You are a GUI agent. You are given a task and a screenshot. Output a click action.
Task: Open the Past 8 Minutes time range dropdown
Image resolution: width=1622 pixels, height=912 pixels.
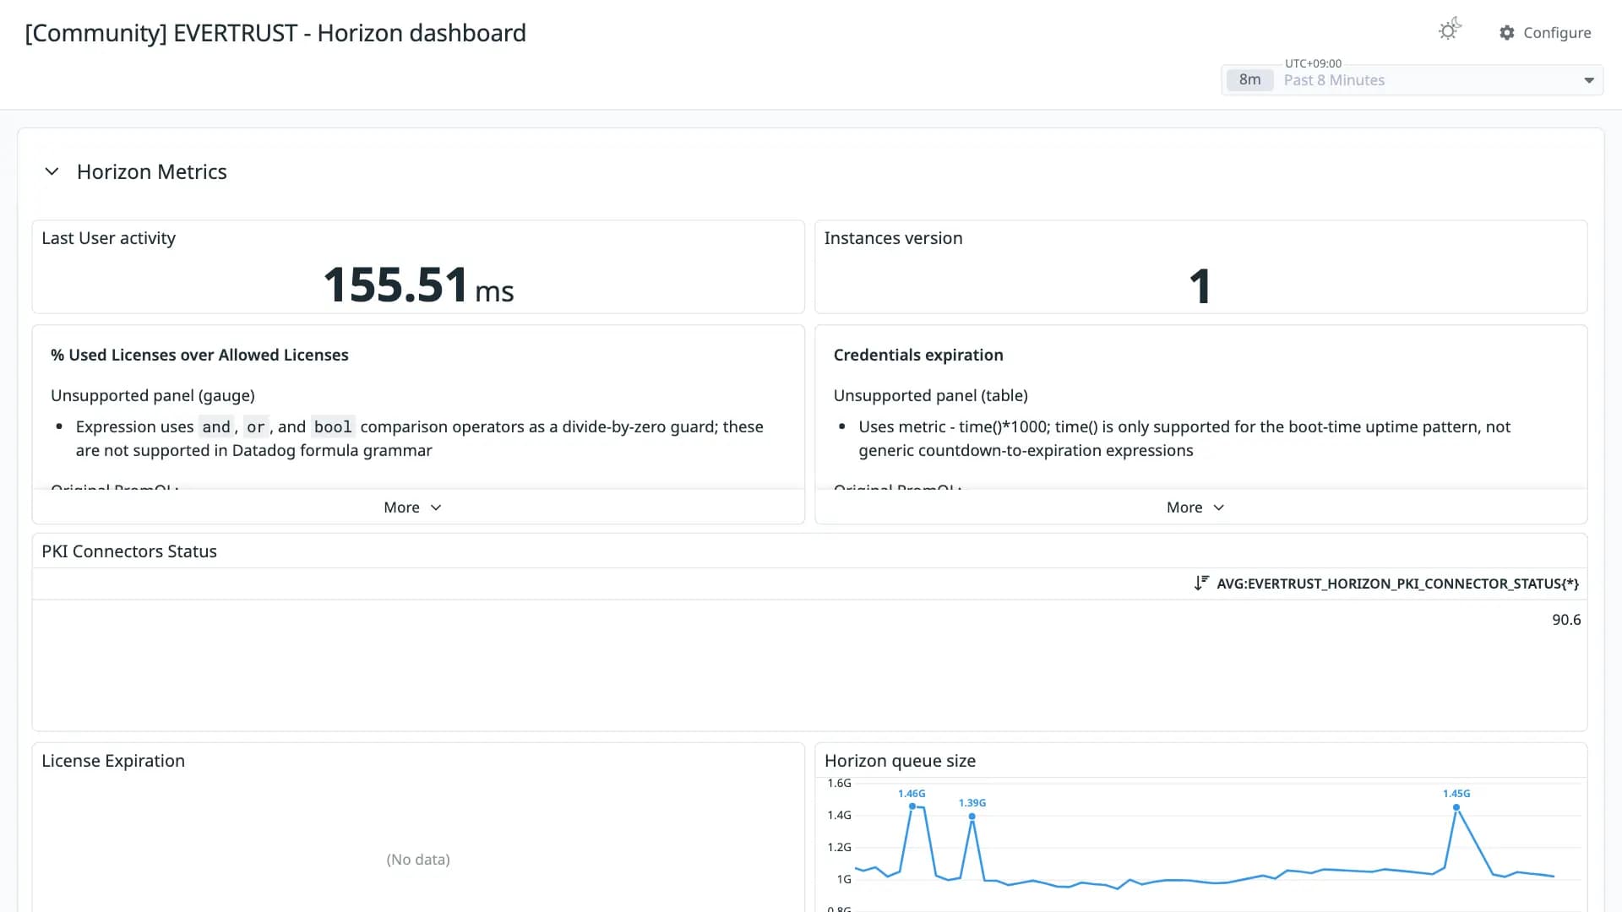1412,80
